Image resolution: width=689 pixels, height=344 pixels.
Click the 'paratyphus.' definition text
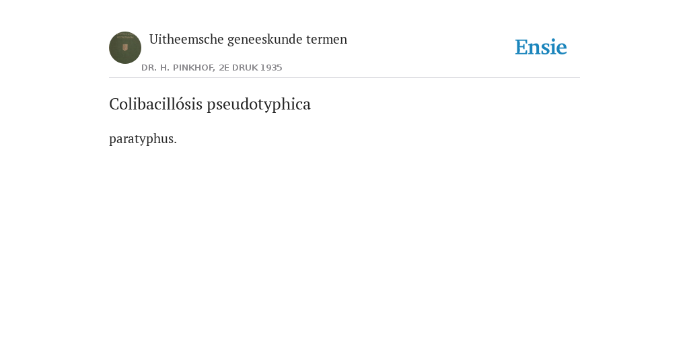coord(143,139)
